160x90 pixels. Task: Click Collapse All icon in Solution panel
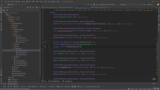coord(33,7)
